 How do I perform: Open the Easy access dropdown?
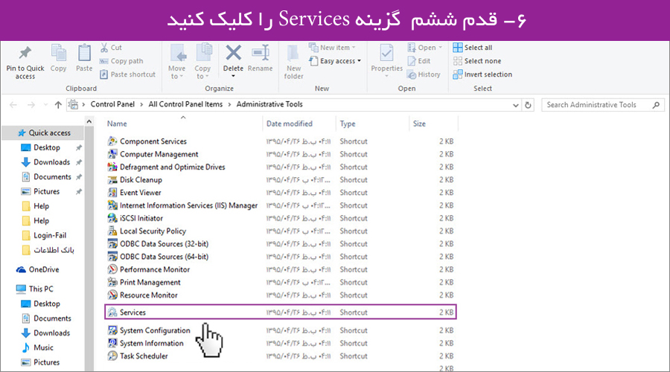(336, 61)
